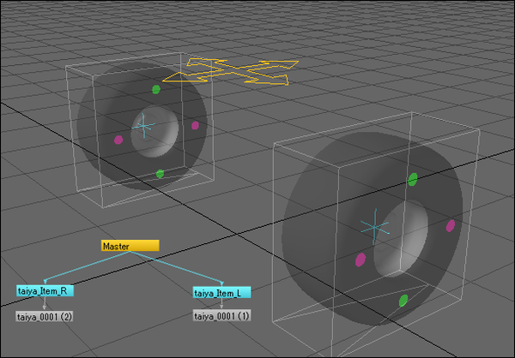Select the taiya_Item_L schematic node
Viewport: 515px width, 358px height.
click(x=222, y=292)
